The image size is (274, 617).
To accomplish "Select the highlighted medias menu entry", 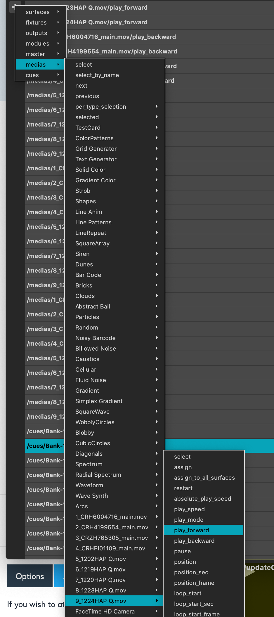I will [39, 65].
